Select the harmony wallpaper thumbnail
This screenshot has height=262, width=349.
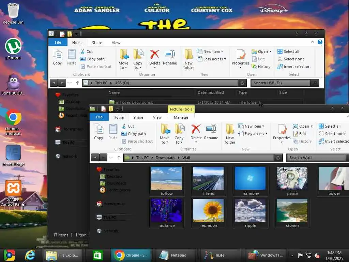click(251, 181)
